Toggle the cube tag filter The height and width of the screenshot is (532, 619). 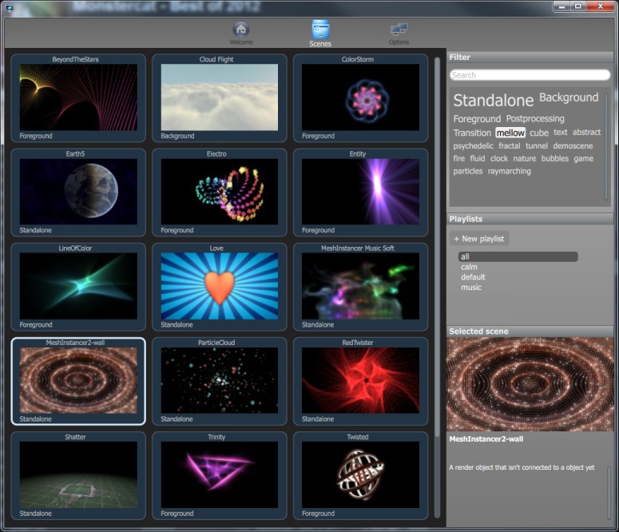point(539,133)
